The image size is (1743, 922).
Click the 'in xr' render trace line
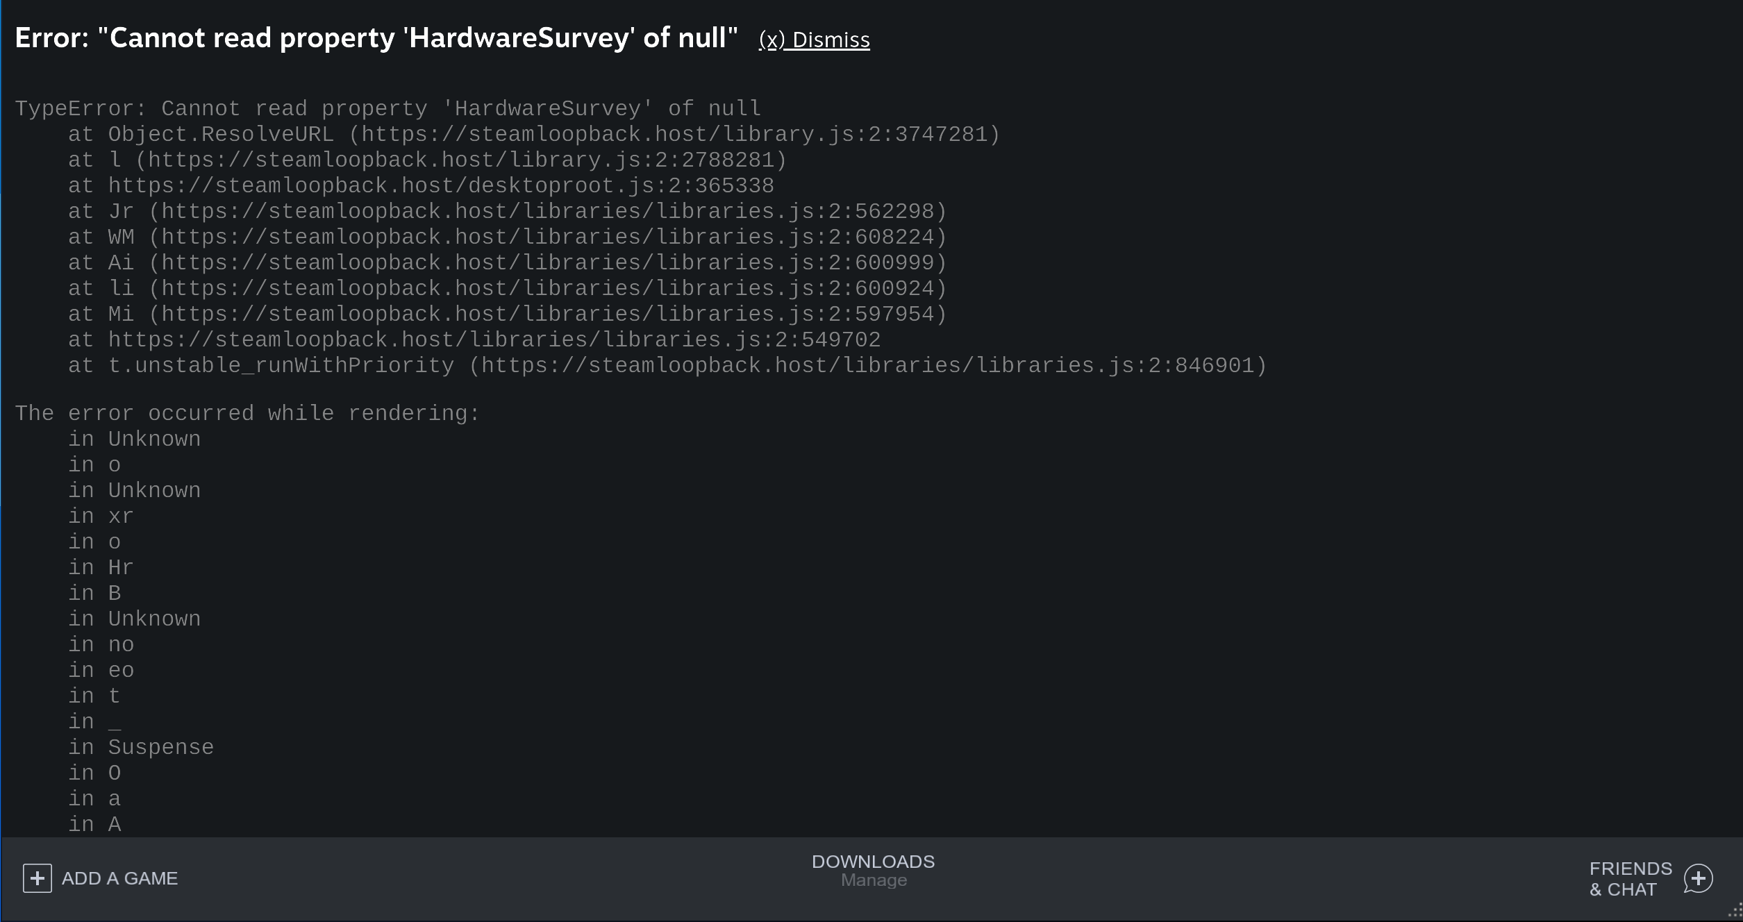101,515
